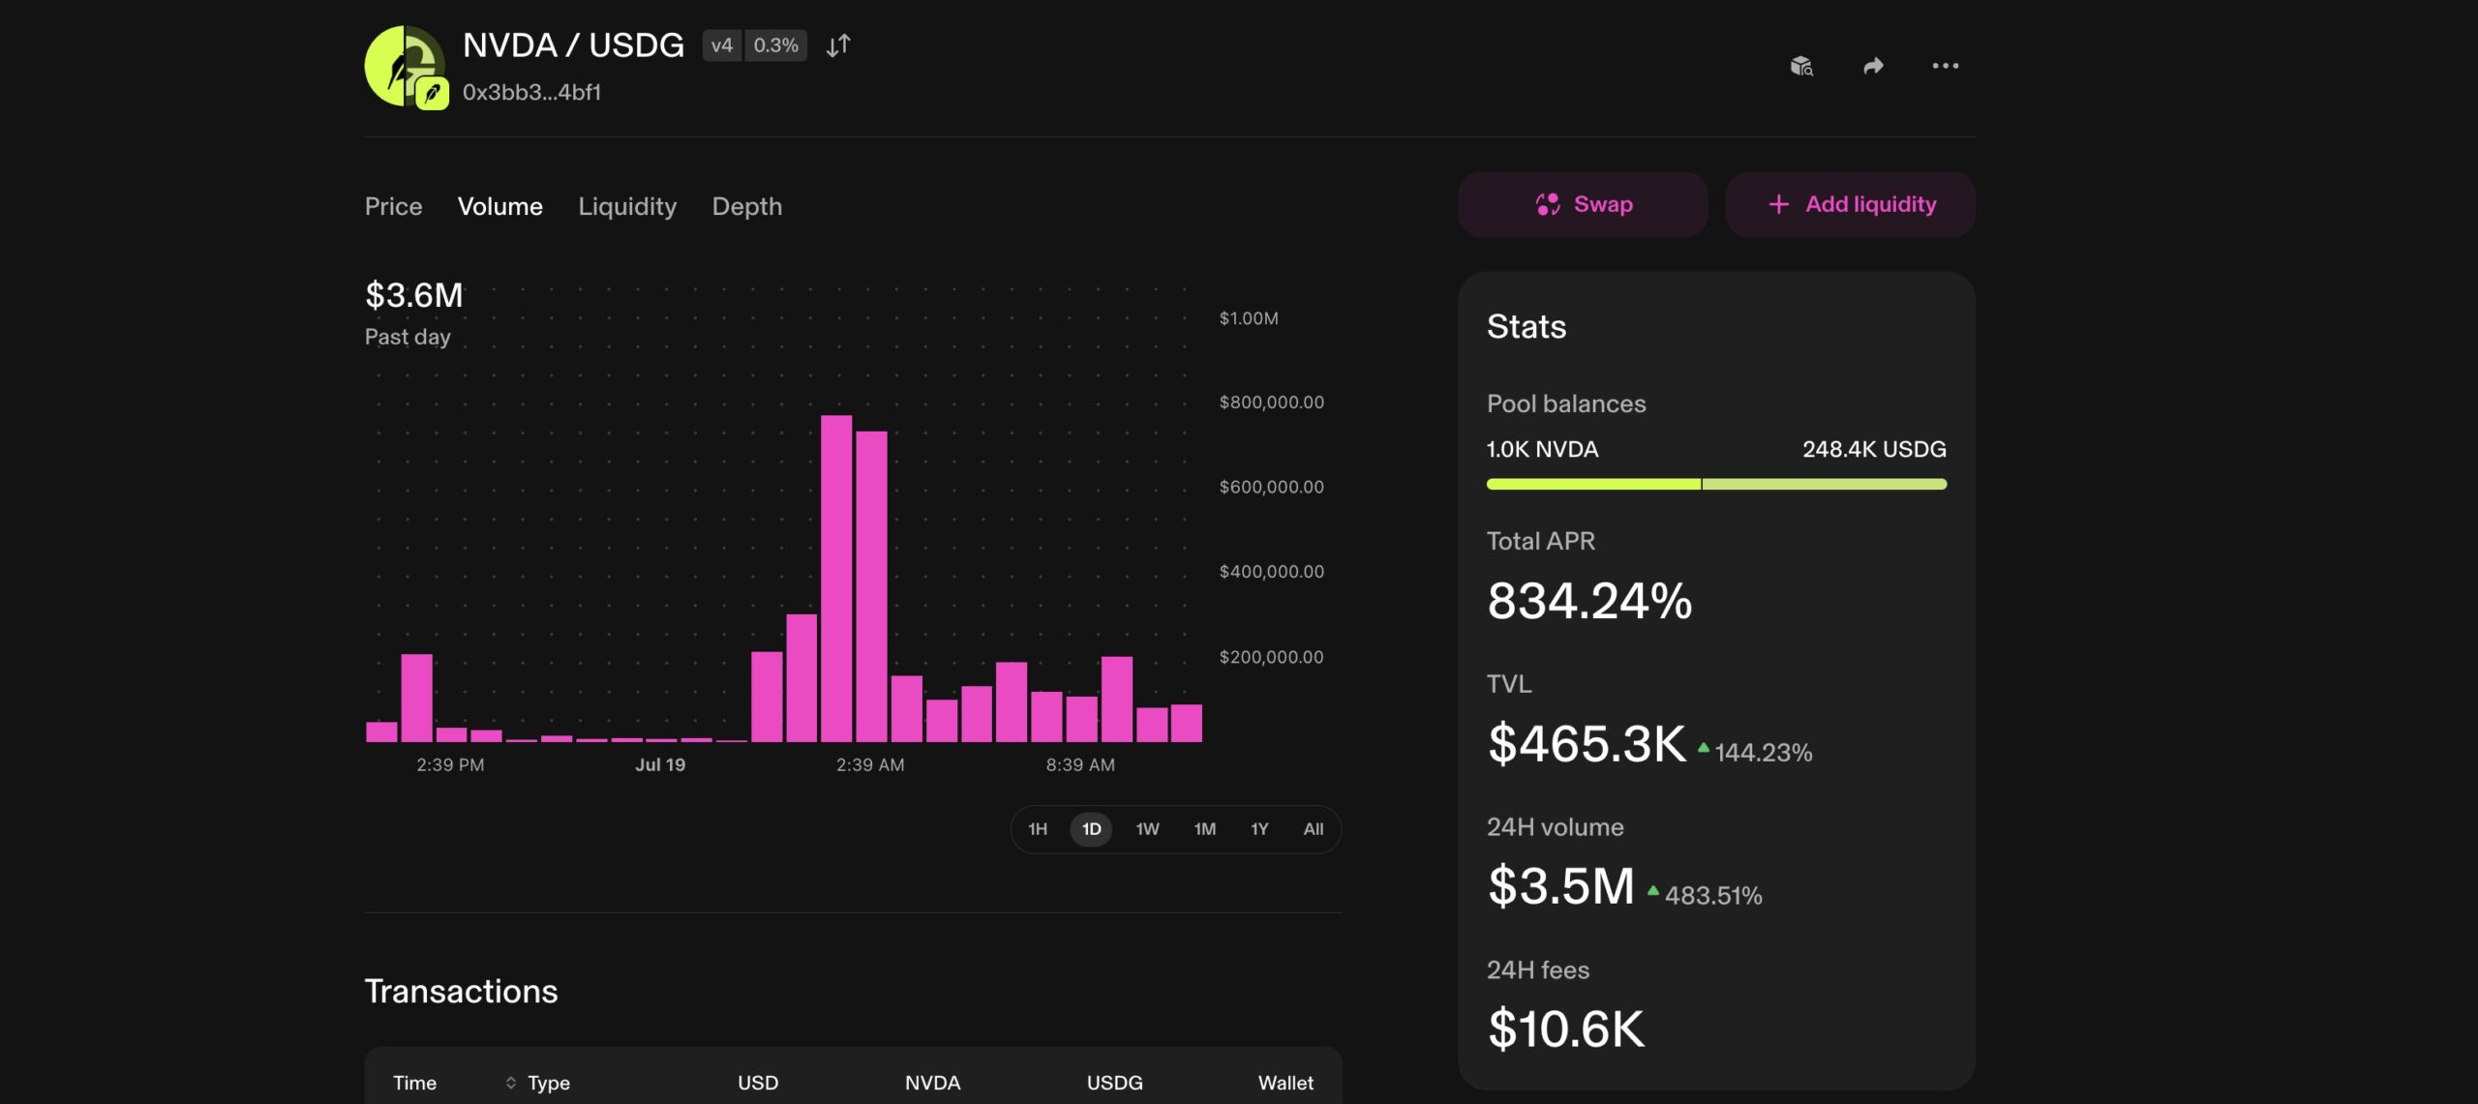Select the 1M time range

coord(1204,829)
